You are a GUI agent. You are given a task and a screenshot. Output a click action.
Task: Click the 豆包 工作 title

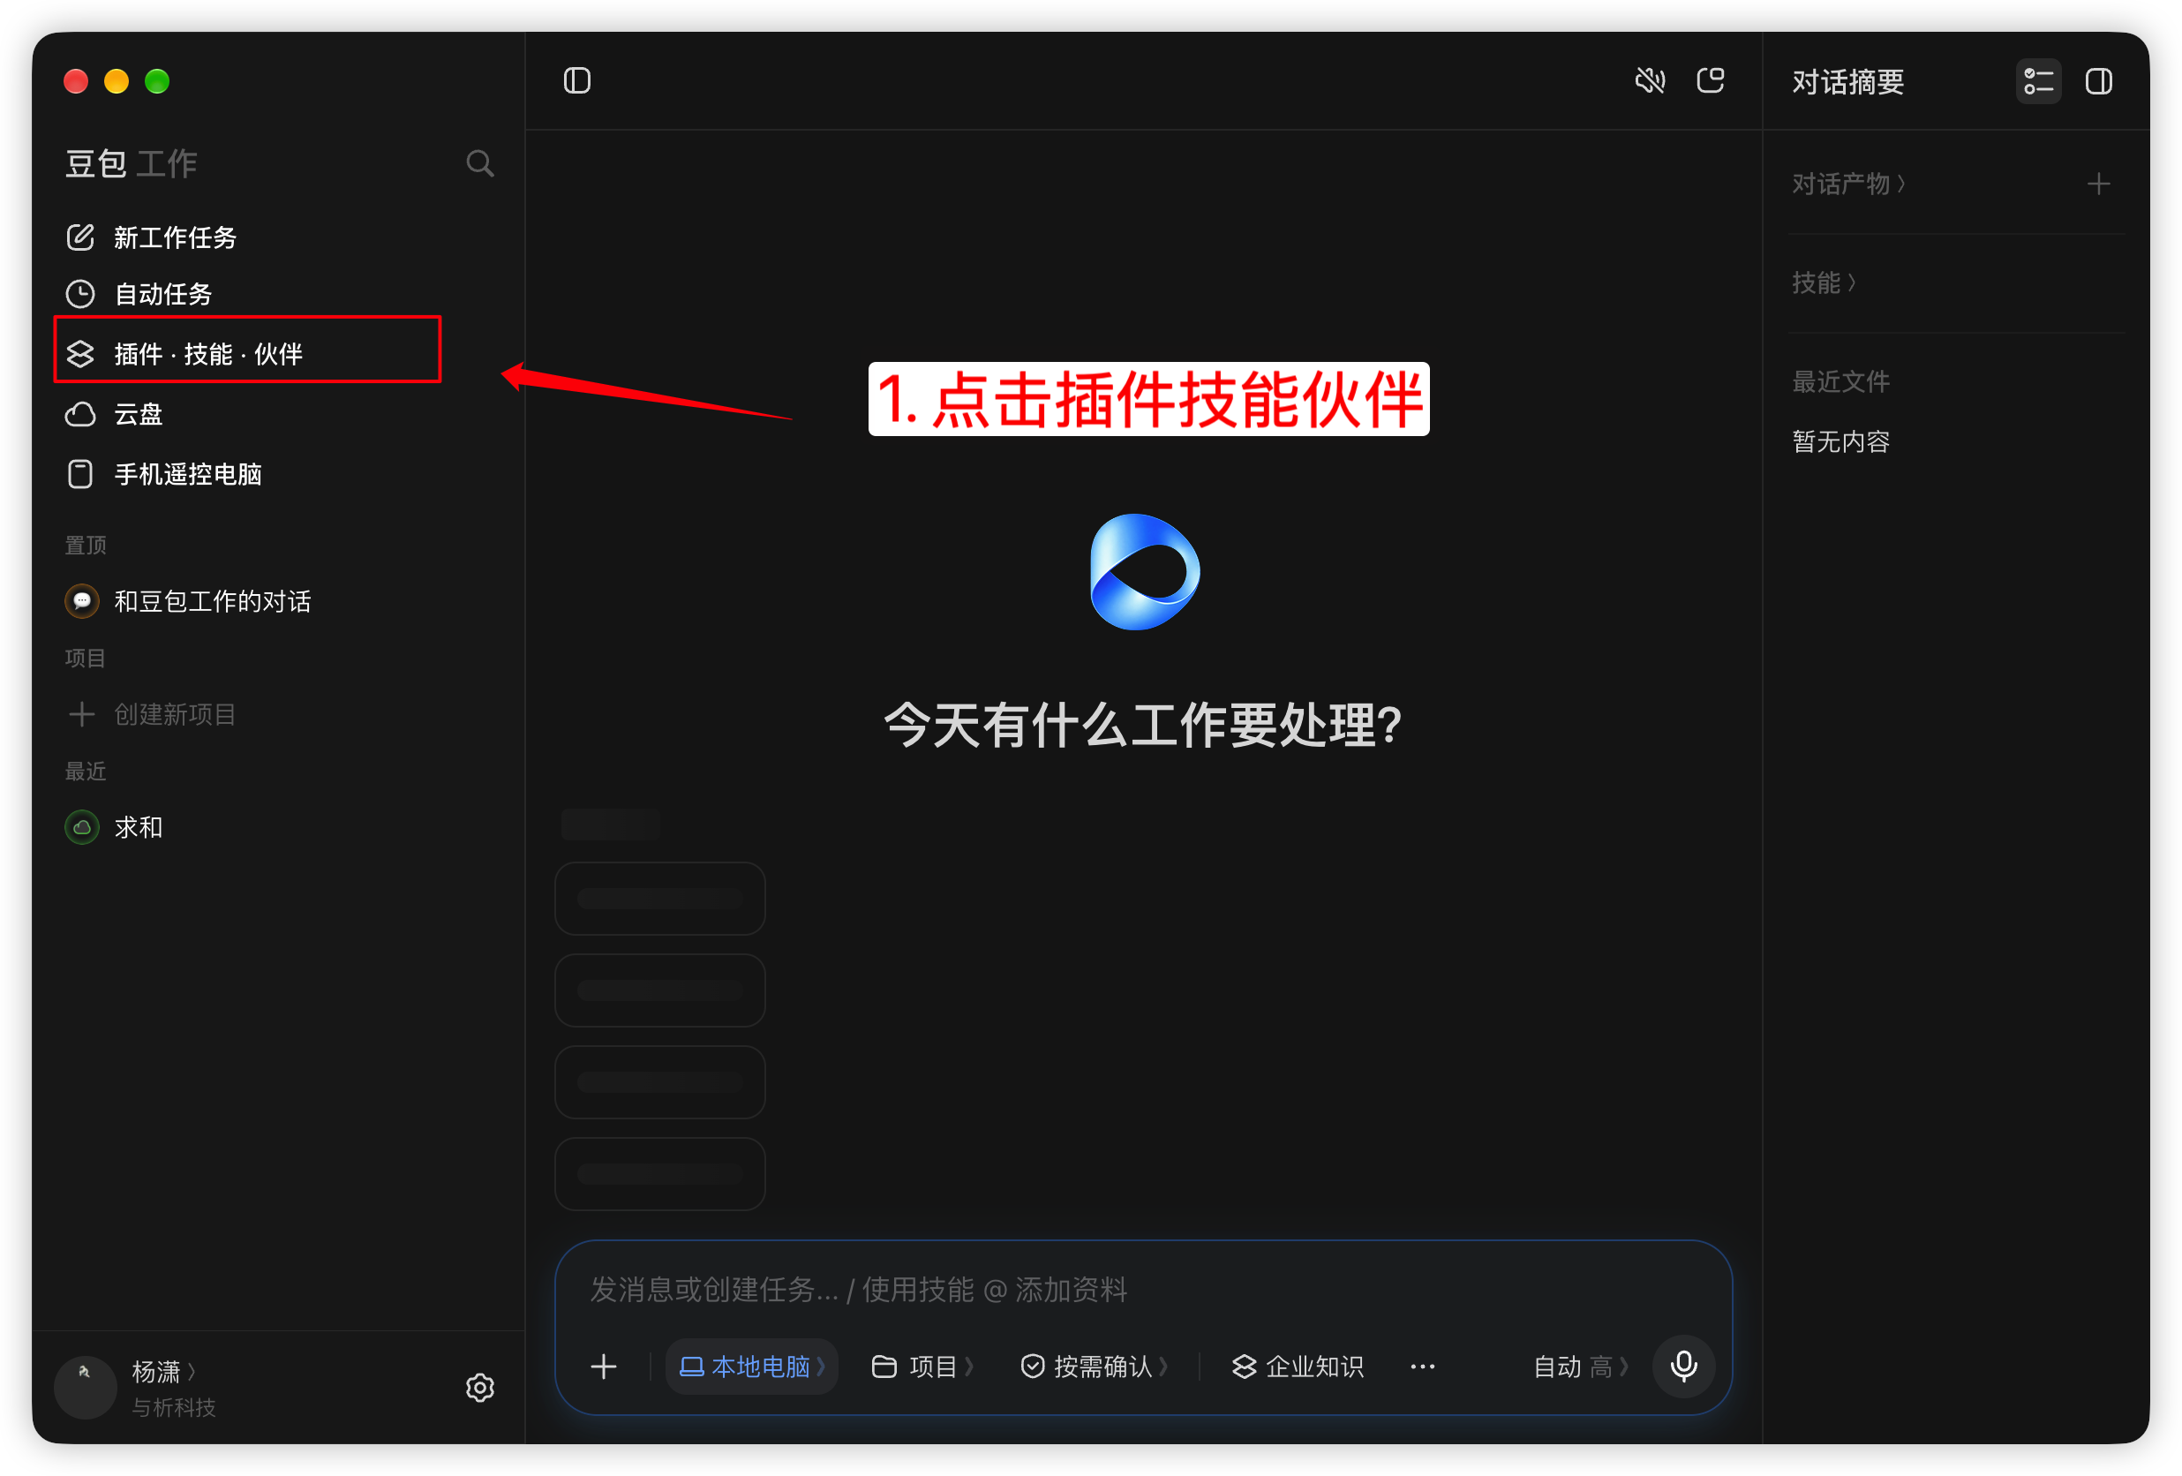131,163
